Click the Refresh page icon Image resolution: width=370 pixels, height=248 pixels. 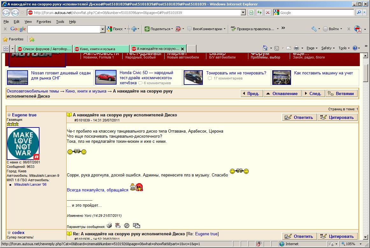(x=260, y=13)
